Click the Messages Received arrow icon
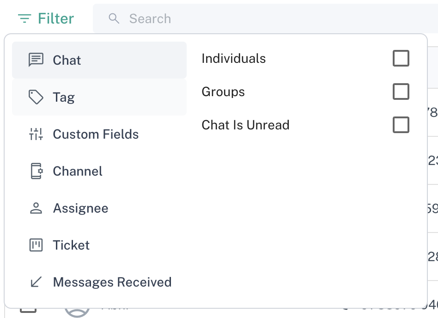 click(x=36, y=282)
